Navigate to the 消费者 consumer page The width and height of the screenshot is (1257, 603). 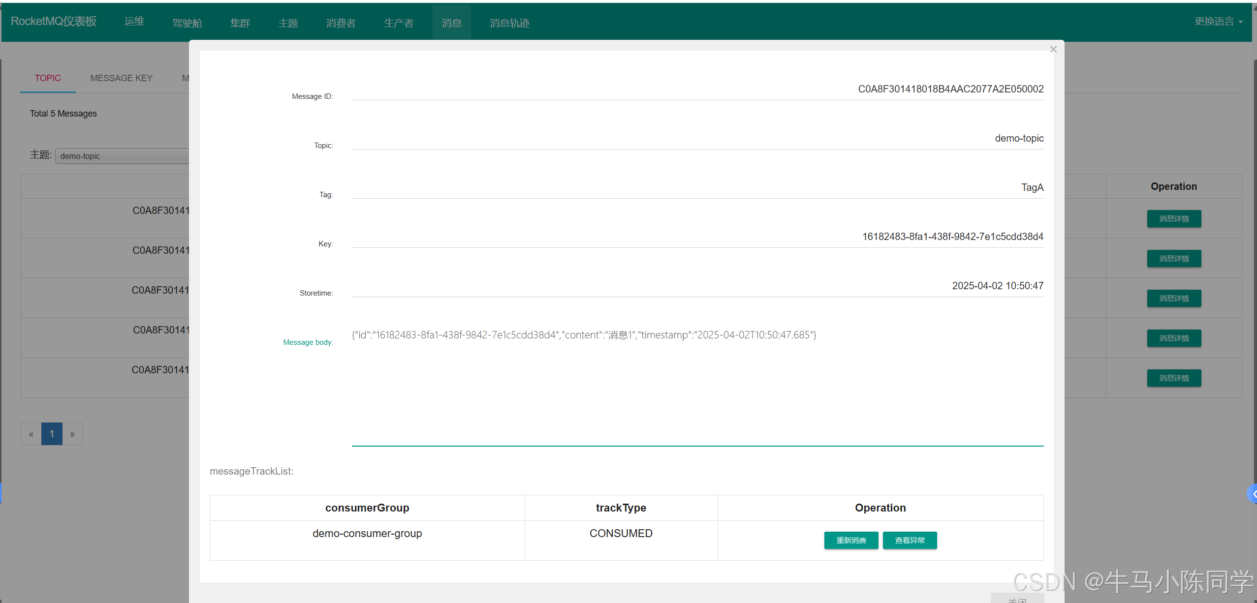point(341,23)
